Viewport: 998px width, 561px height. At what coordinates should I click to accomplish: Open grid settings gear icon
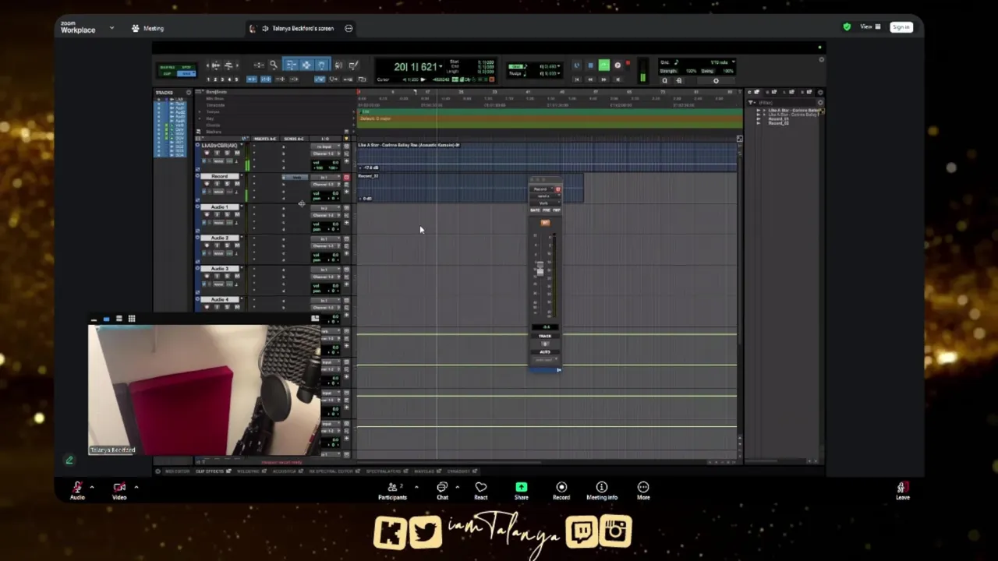click(716, 80)
